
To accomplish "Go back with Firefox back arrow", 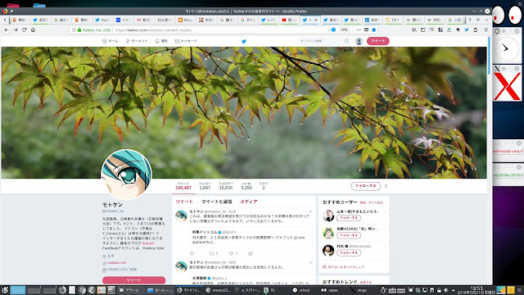I will coord(7,29).
